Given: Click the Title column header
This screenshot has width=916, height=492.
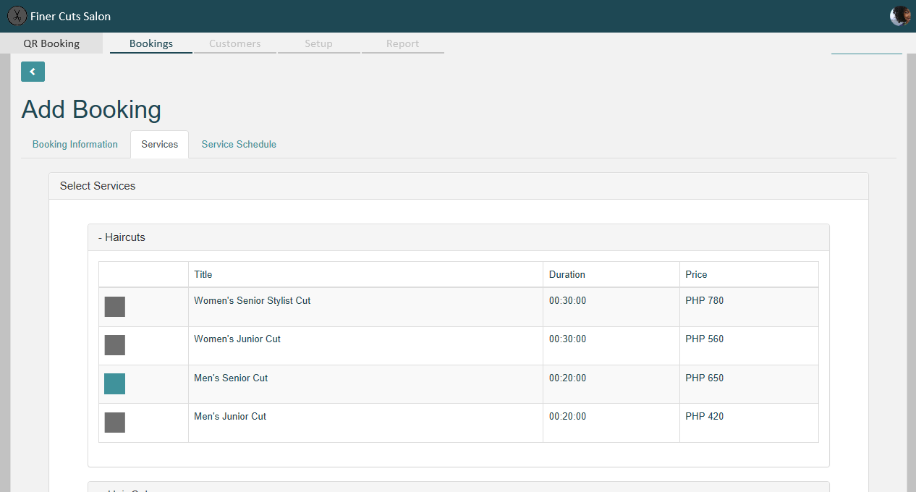Looking at the screenshot, I should tap(365, 274).
